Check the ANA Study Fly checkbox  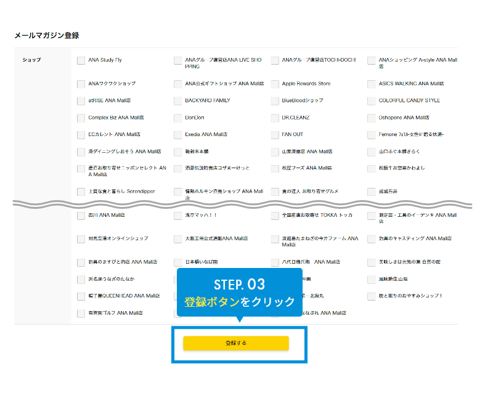click(81, 60)
